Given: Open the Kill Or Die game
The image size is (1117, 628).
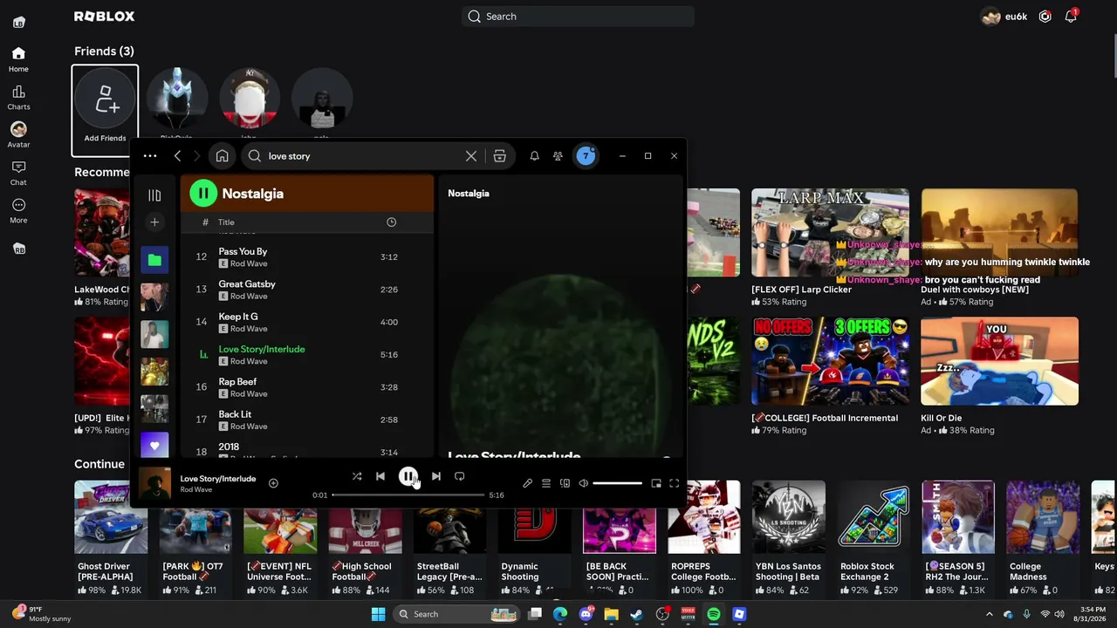Looking at the screenshot, I should point(999,375).
